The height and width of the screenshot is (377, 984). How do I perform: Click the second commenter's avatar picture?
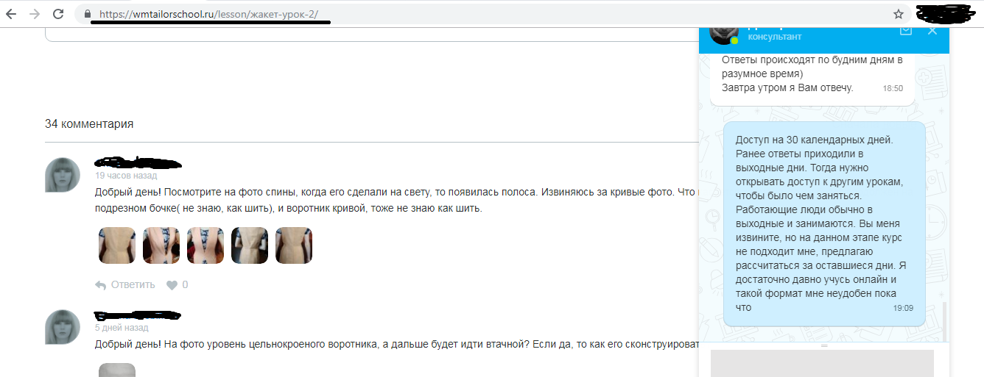point(63,328)
